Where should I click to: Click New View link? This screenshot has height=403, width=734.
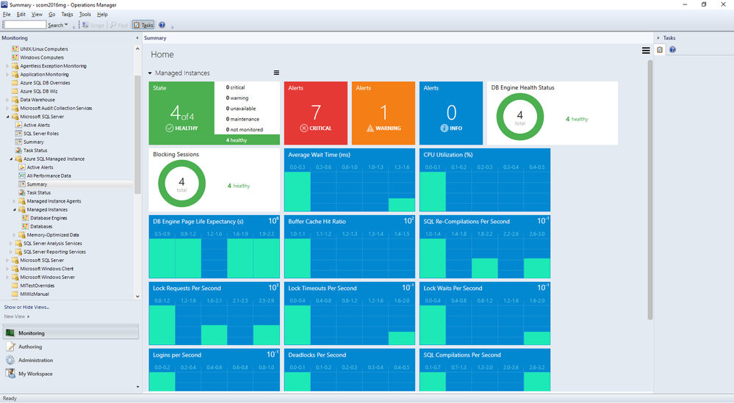[x=16, y=316]
